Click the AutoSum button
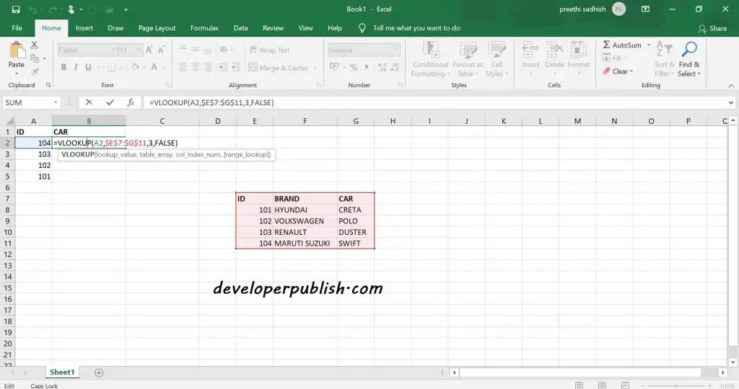739x389 pixels. (622, 45)
